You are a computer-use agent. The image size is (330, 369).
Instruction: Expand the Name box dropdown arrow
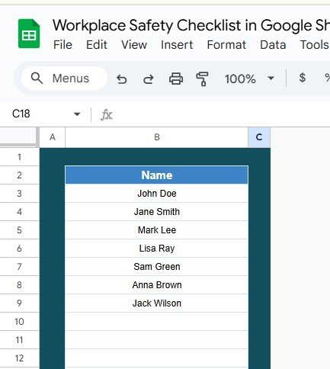pos(77,114)
